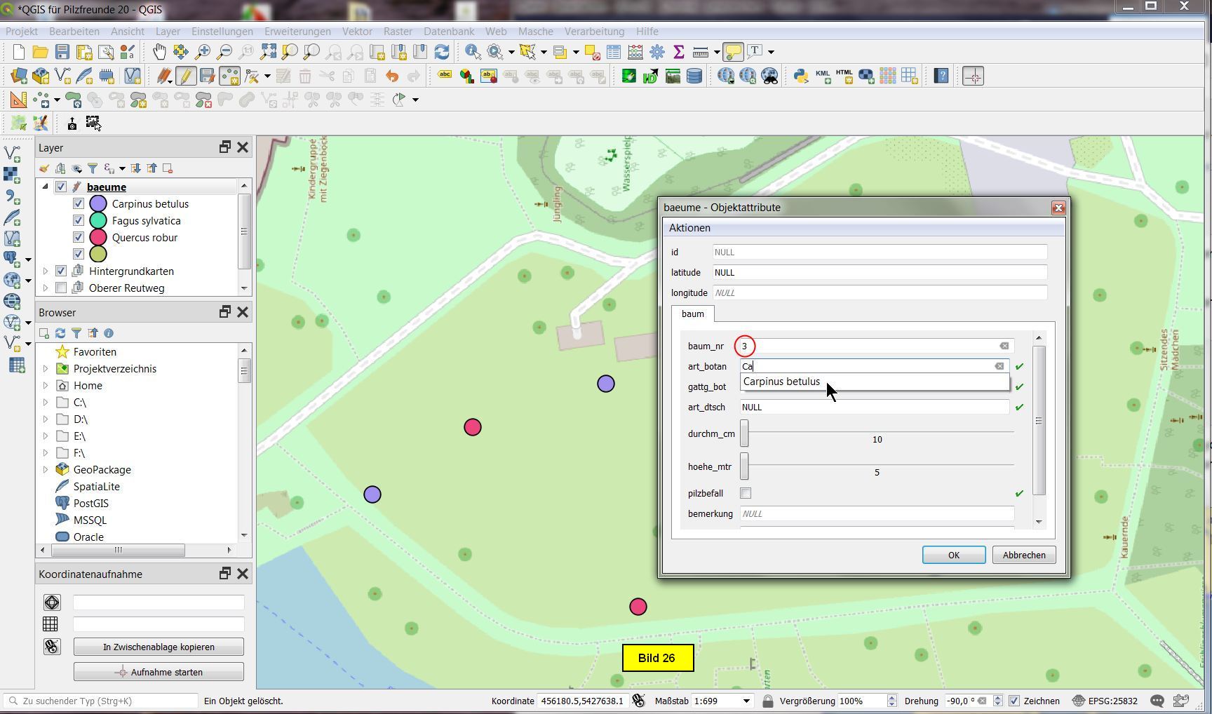Click the Toggle Editing pencil icon
Screen dimensions: 1212x714
185,76
